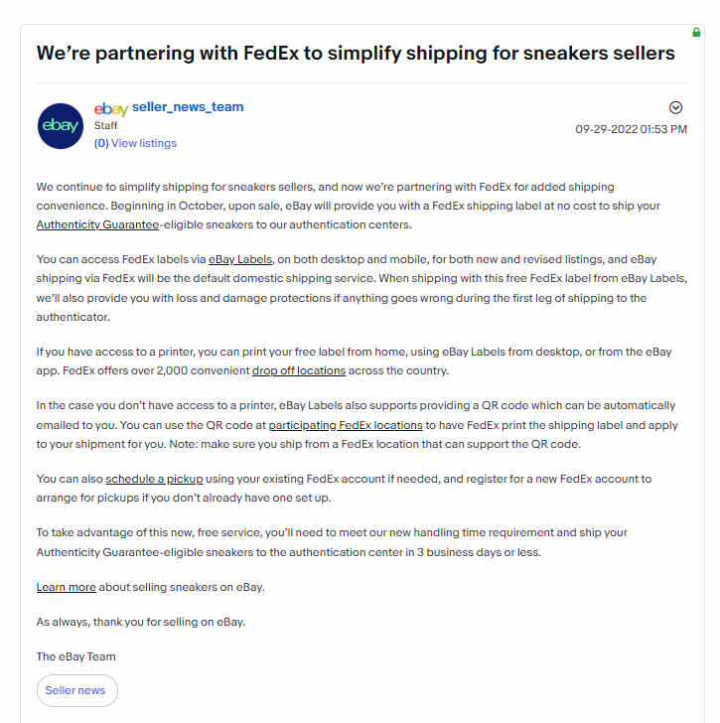Open the round eBay profile avatar
720x723 pixels.
pos(61,126)
